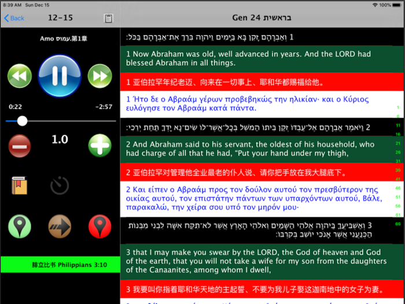Screen dimensions: 405x304
Task: Tap the brown arrow jump icon
Action: [x=60, y=226]
